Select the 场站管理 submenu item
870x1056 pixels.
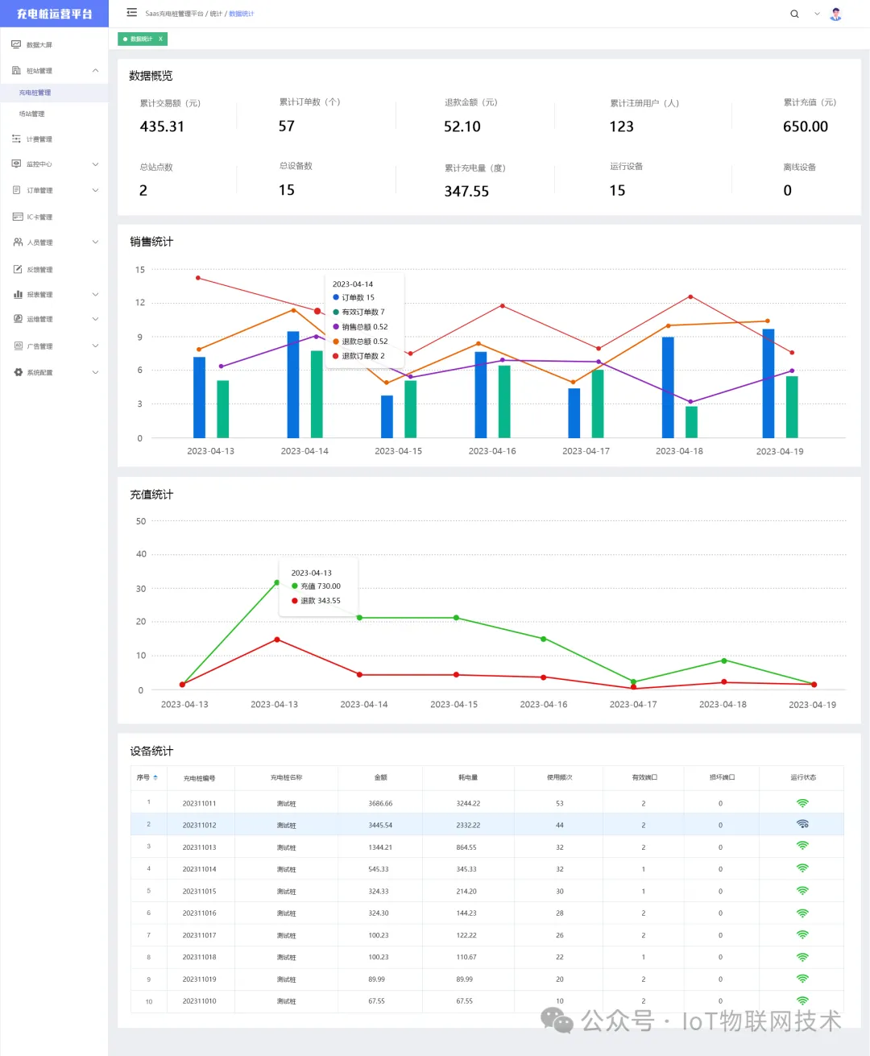(31, 114)
